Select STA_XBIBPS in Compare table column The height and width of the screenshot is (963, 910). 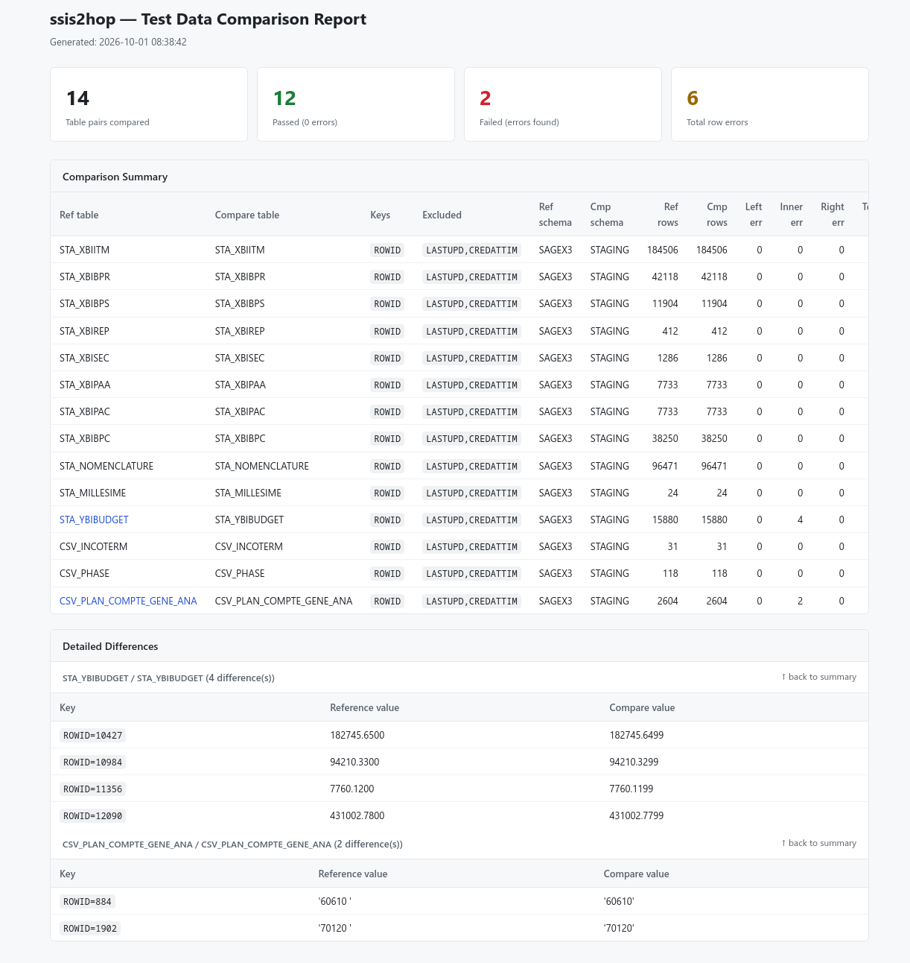(x=240, y=303)
